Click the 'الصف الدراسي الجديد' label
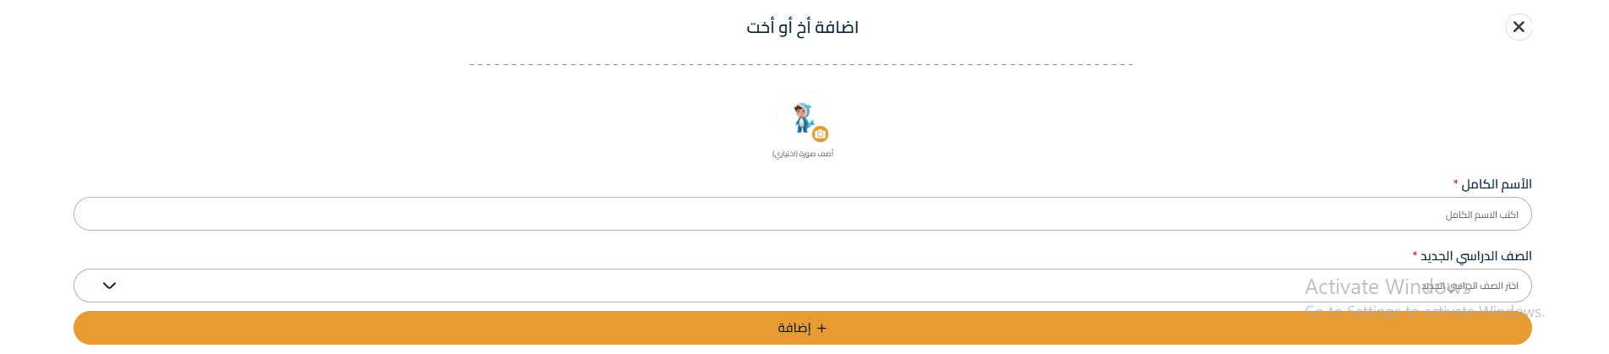The height and width of the screenshot is (354, 1609). coord(1475,256)
